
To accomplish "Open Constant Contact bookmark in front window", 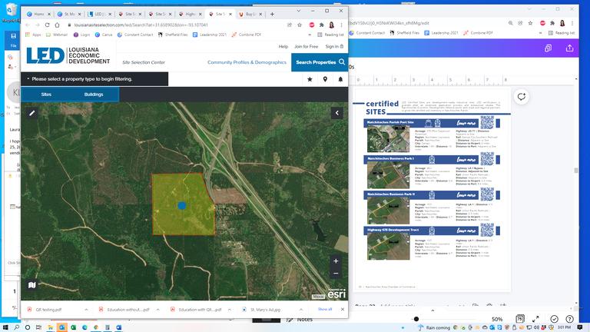I will tap(135, 35).
